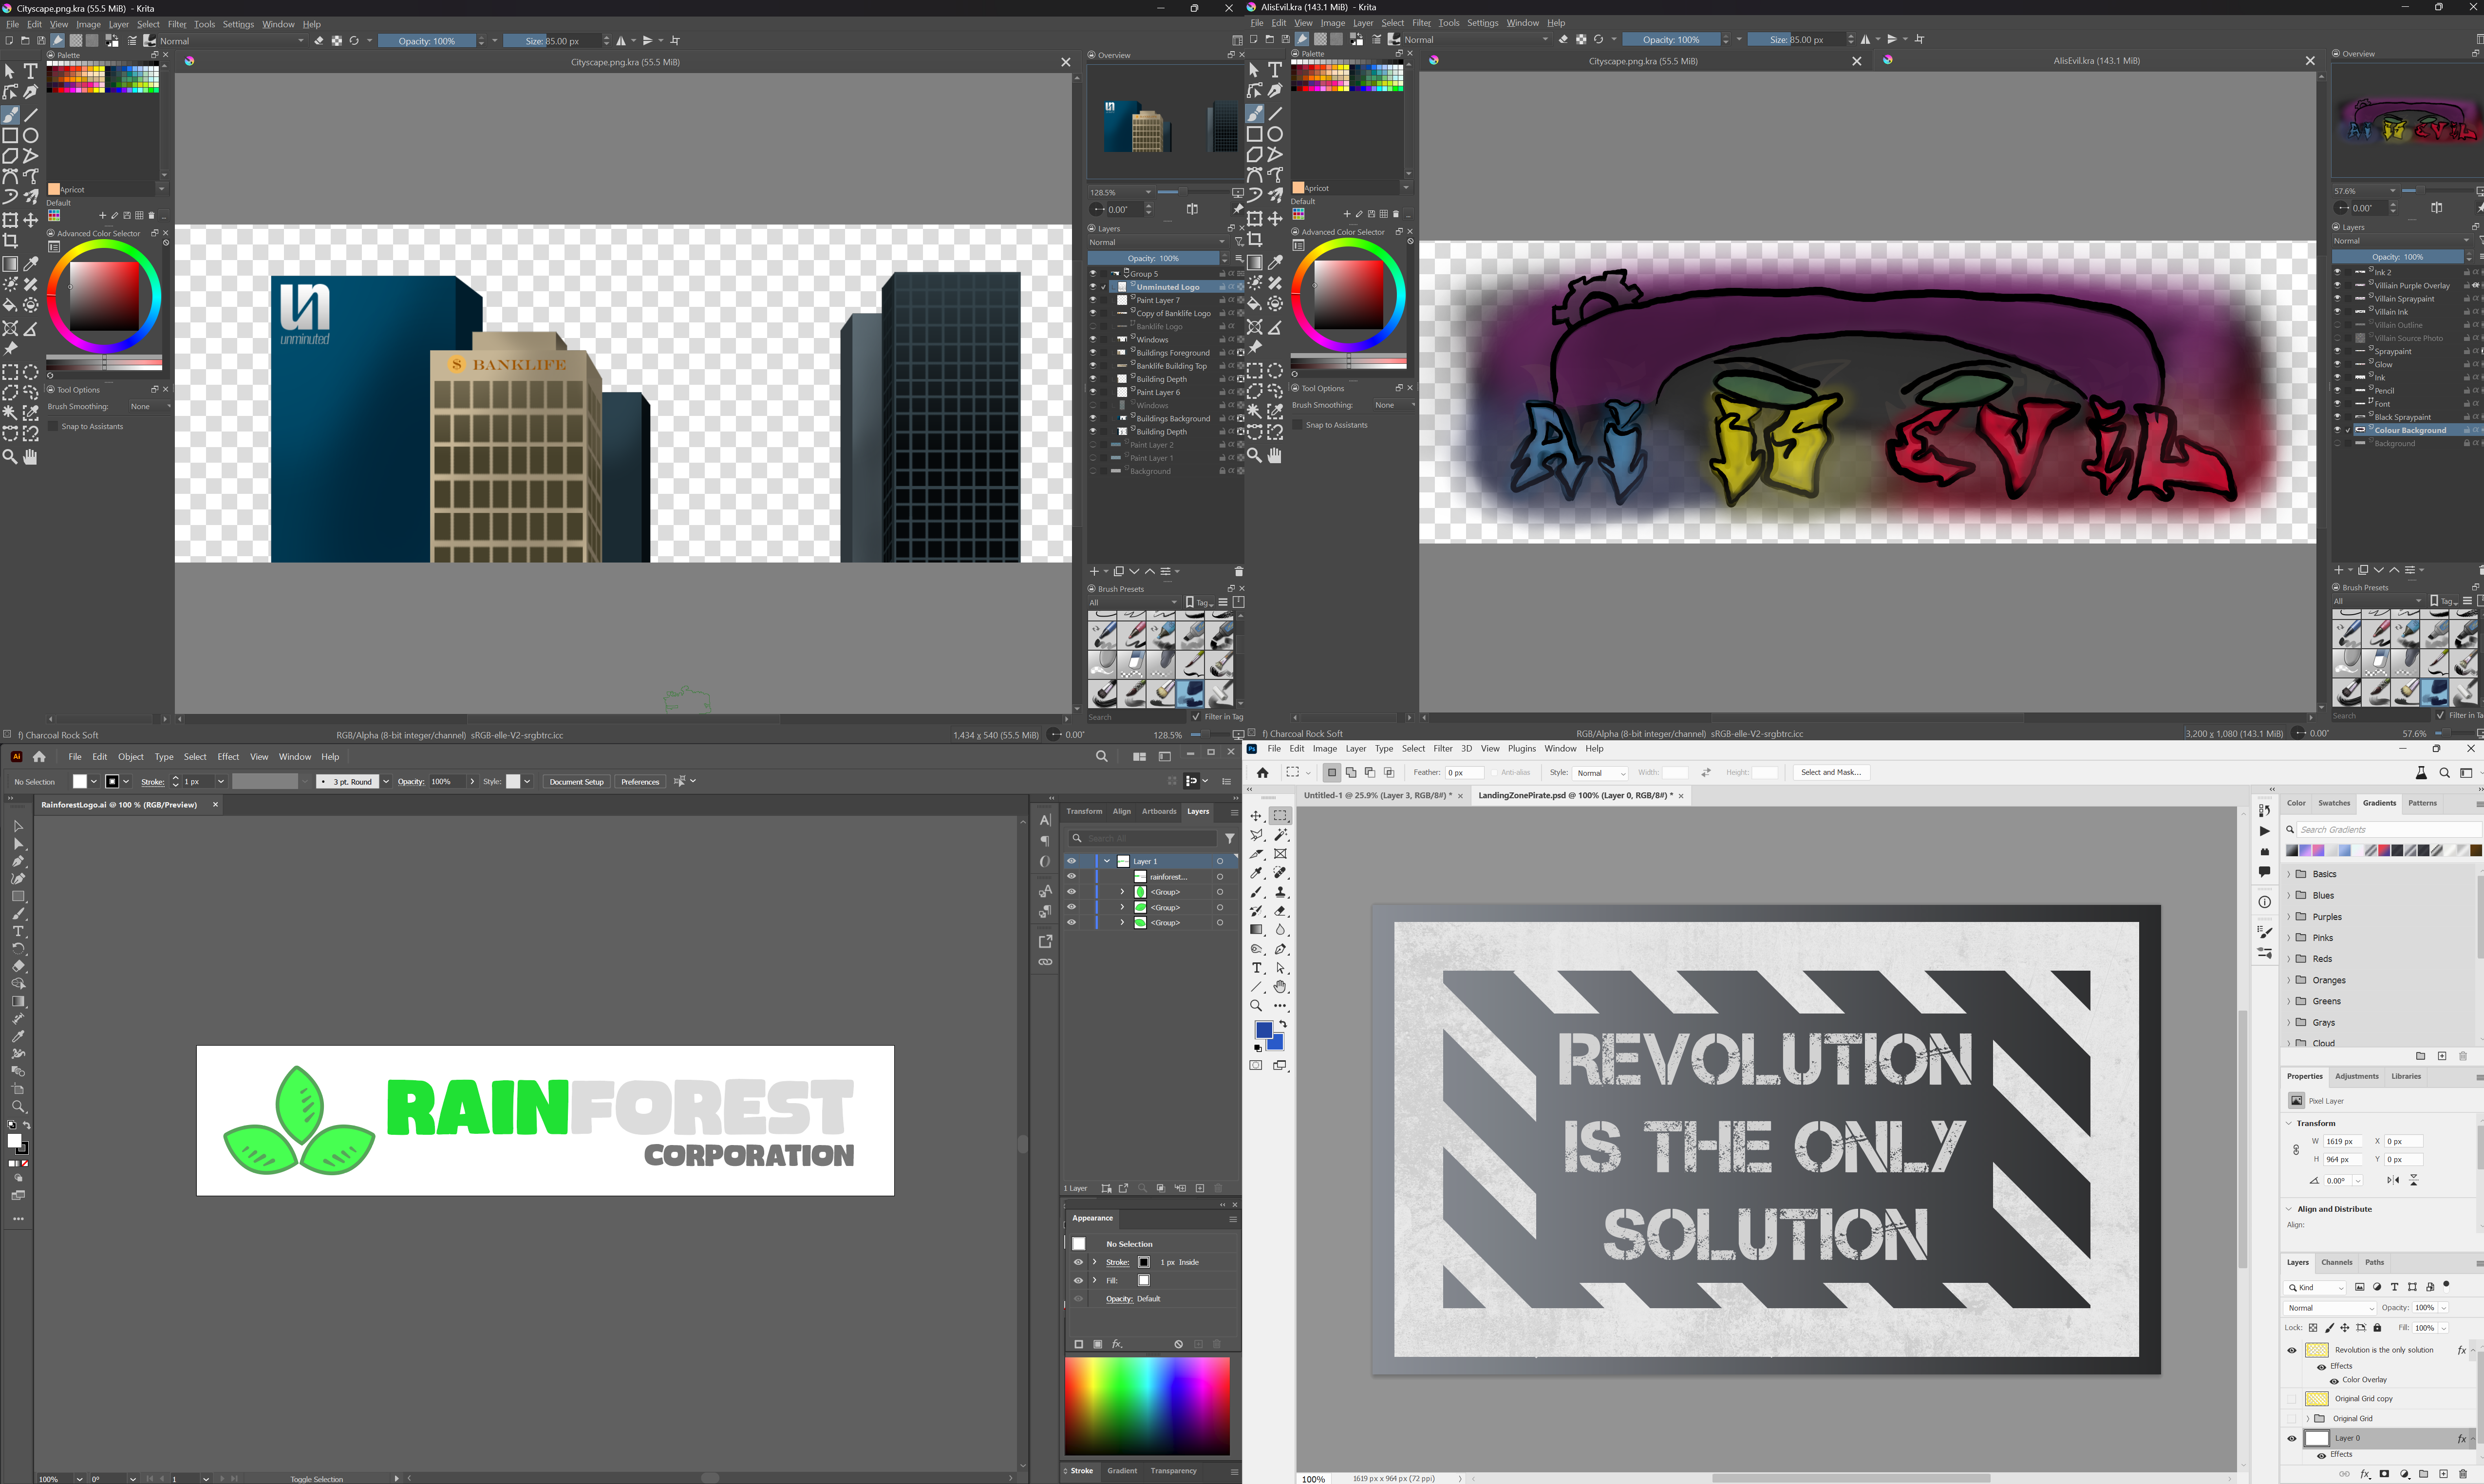Click the Document Setup button
Viewport: 2484px width, 1484px height.
[576, 782]
